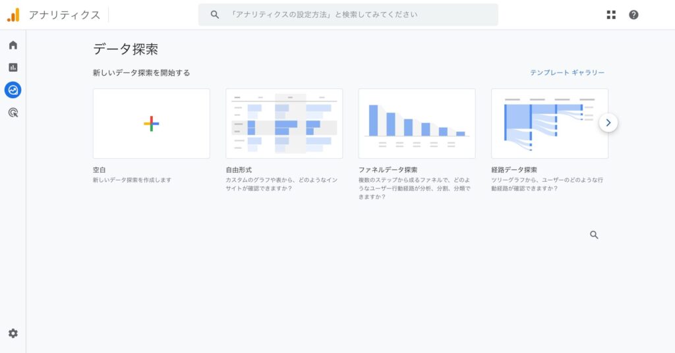Open the Google apps grid icon

(611, 14)
